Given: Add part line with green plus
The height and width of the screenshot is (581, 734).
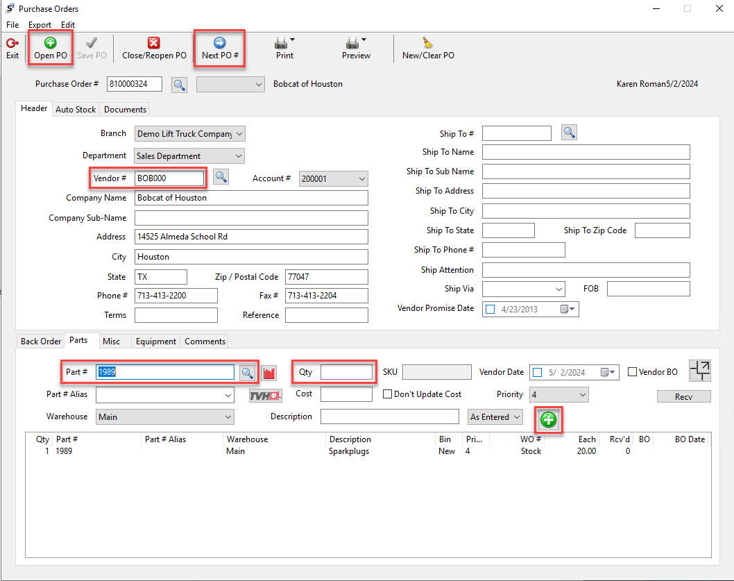Looking at the screenshot, I should click(548, 419).
